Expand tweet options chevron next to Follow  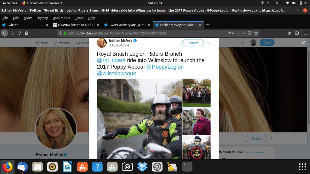click(x=209, y=43)
